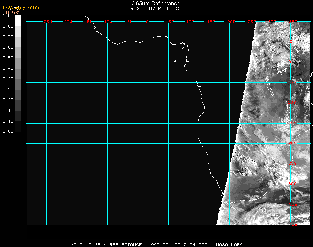Click the 20S latitude label
The image size is (313, 247).
293,143
